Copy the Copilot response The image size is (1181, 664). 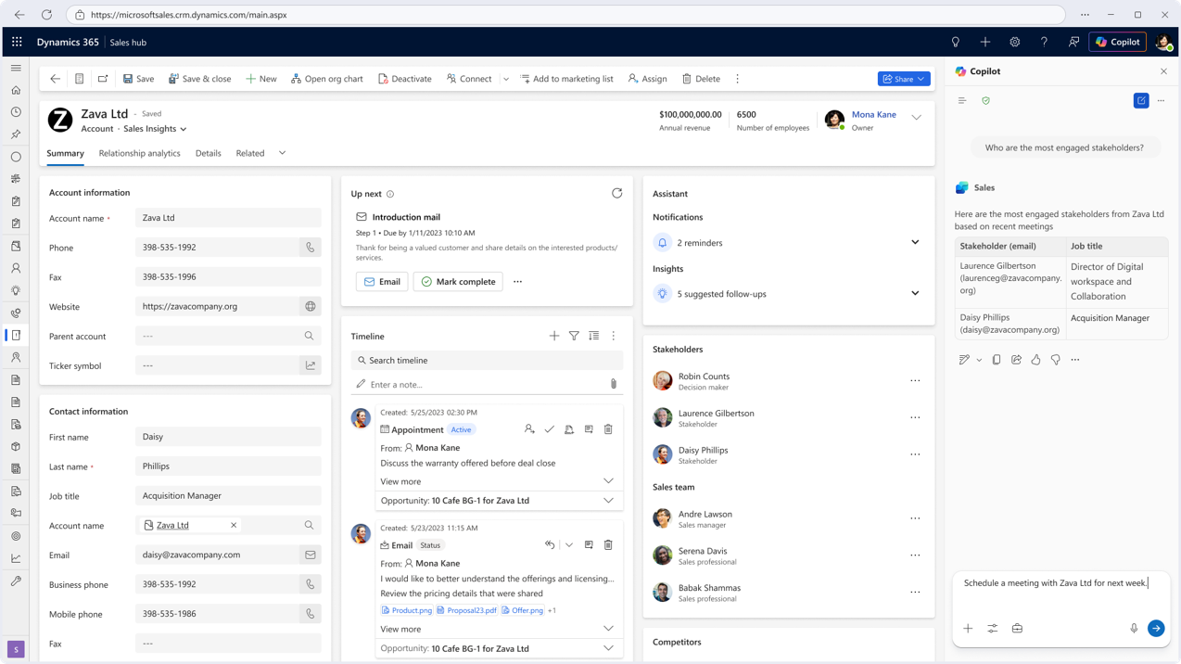pyautogui.click(x=997, y=360)
